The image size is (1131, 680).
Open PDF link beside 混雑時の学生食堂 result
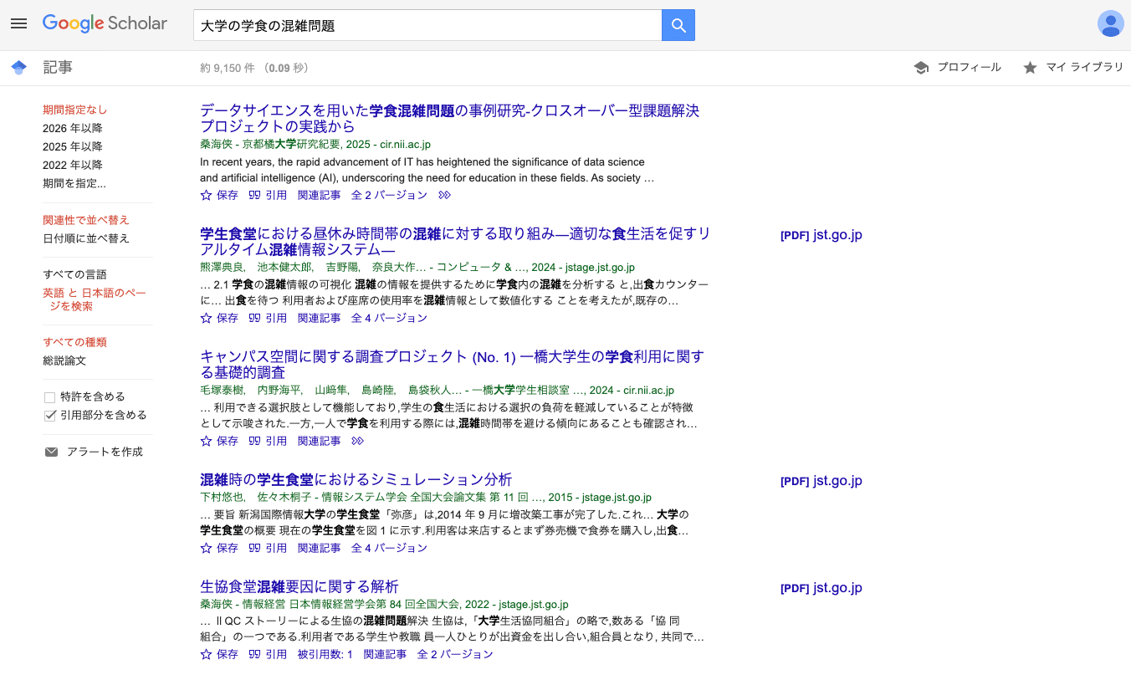coord(821,481)
